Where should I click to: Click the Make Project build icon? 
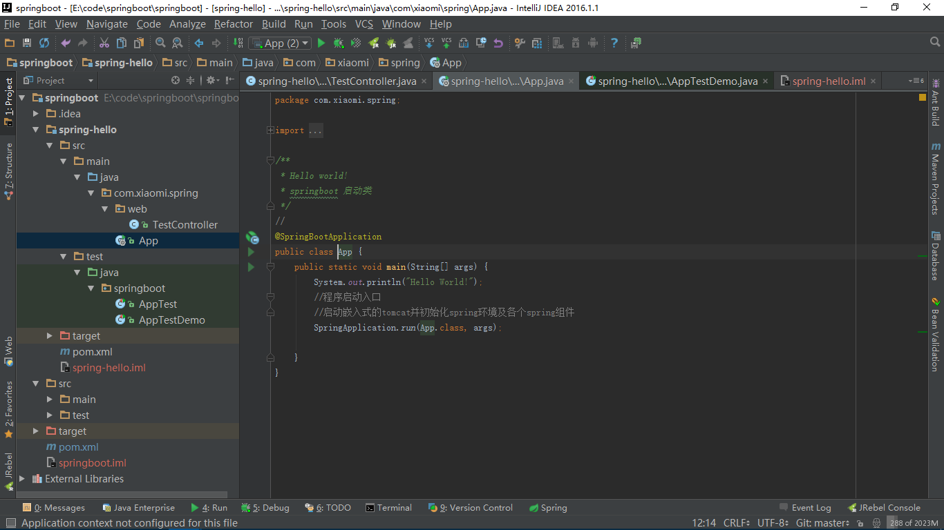click(237, 43)
